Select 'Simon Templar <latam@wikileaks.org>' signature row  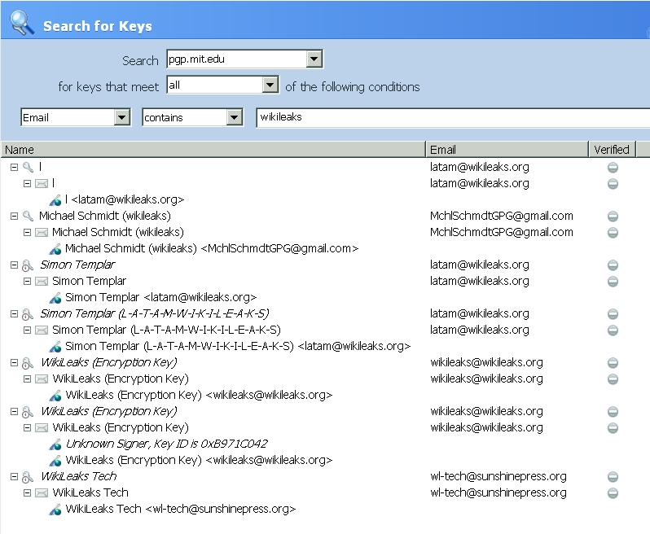pyautogui.click(x=161, y=297)
